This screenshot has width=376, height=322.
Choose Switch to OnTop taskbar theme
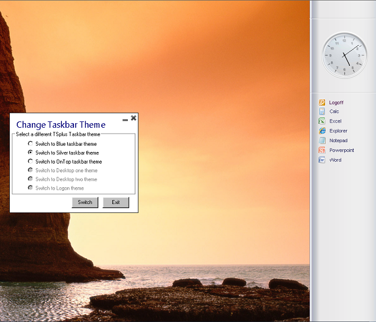pyautogui.click(x=31, y=162)
